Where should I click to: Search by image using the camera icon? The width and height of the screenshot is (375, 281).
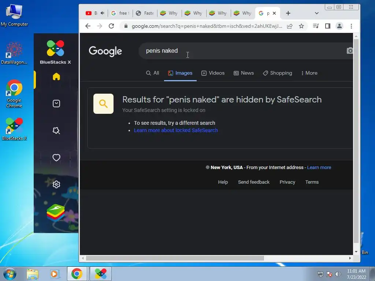(350, 50)
